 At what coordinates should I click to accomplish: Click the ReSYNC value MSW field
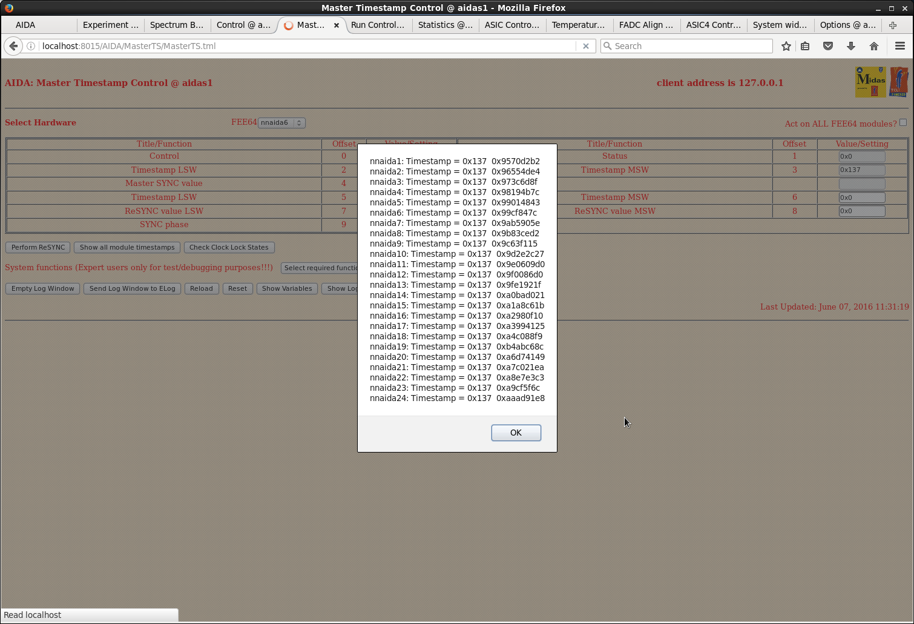click(861, 211)
